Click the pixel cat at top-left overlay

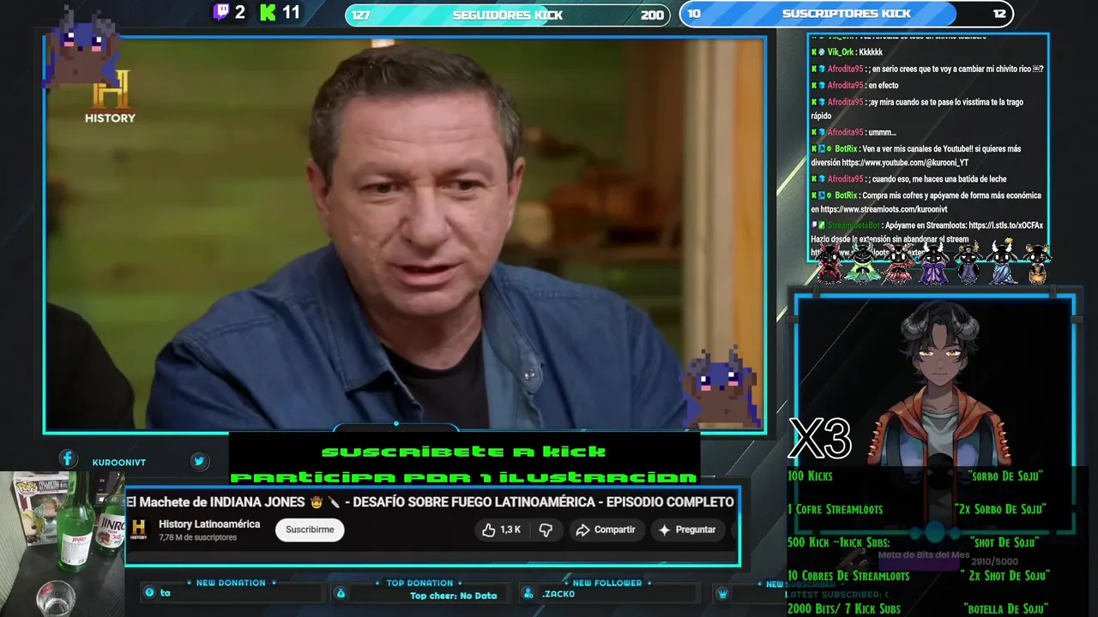(84, 45)
